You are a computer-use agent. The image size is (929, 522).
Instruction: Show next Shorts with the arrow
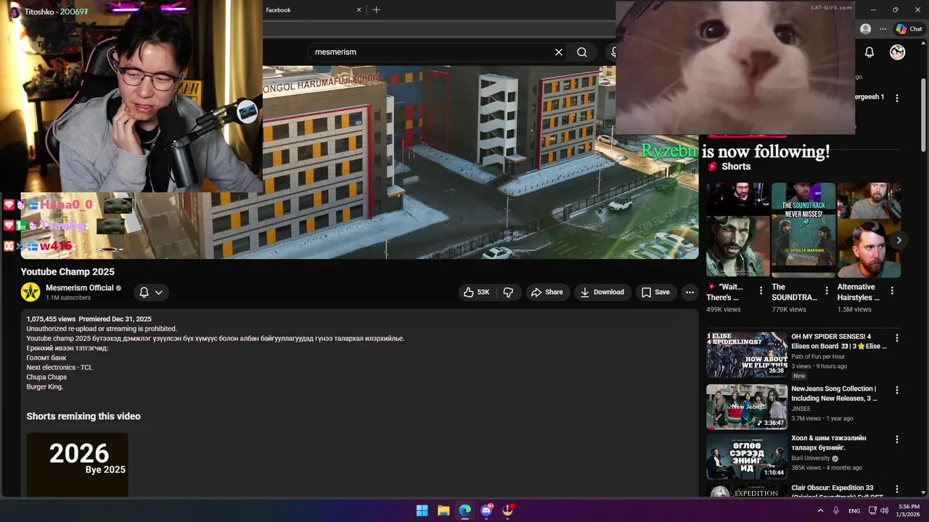899,240
